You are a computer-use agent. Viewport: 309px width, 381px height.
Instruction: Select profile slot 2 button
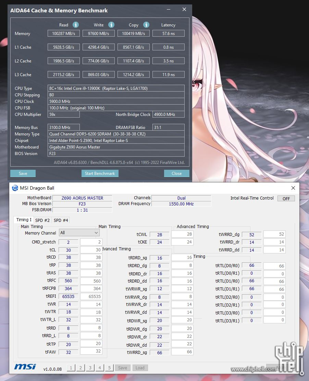81,368
